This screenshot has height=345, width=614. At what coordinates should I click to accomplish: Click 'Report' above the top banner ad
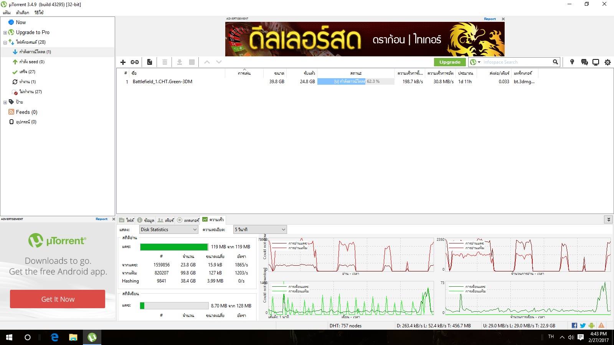point(490,19)
